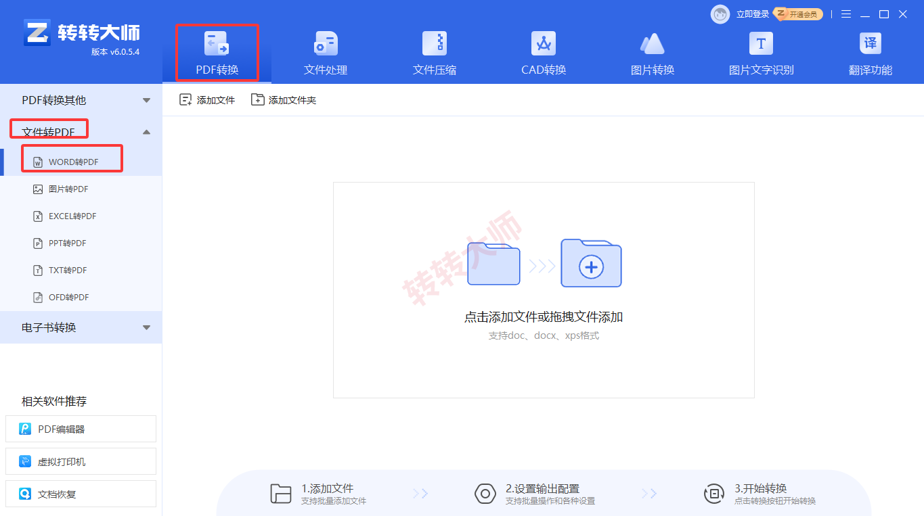Open the hamburger menu icon in the title bar
Viewport: 924px width, 516px height.
[845, 14]
